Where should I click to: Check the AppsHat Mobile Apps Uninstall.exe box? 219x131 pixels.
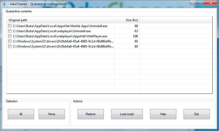pos(10,26)
